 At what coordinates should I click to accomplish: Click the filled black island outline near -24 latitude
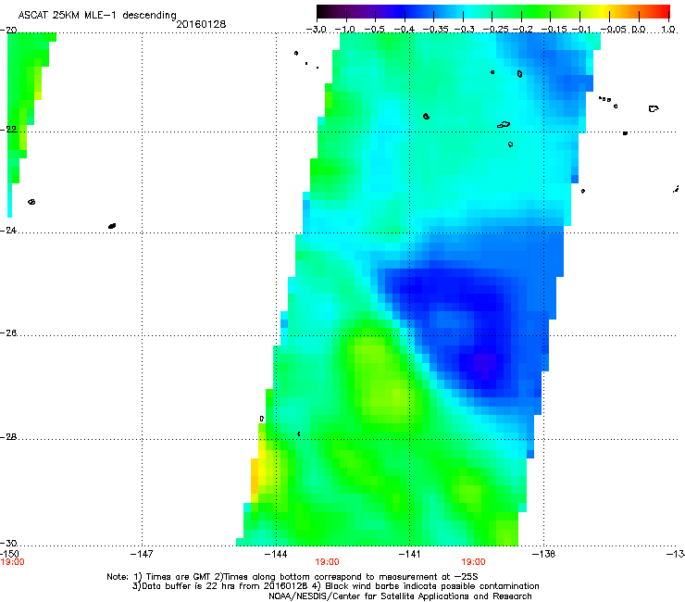pos(112,226)
